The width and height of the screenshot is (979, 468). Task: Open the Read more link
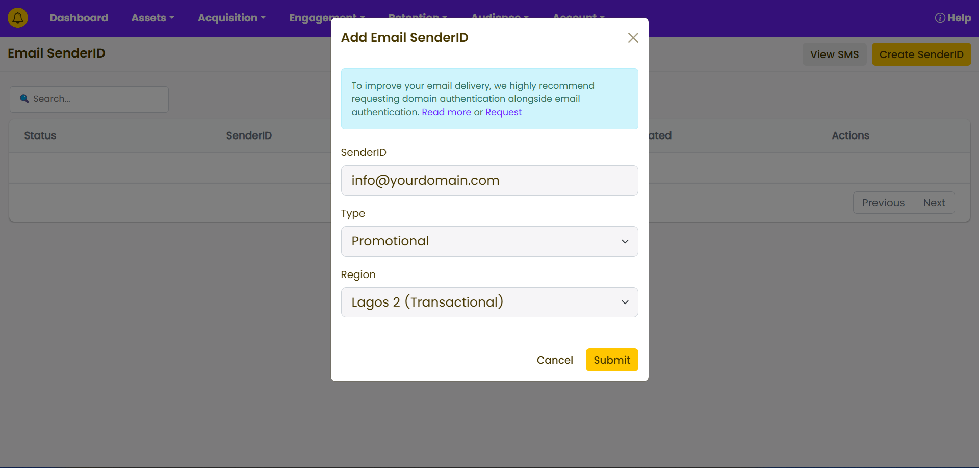pos(446,112)
